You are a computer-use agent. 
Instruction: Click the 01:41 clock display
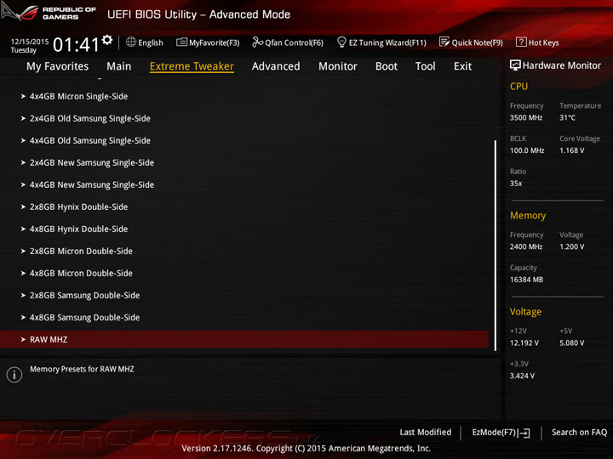click(x=77, y=44)
